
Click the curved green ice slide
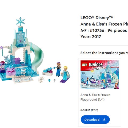coord(38,57)
